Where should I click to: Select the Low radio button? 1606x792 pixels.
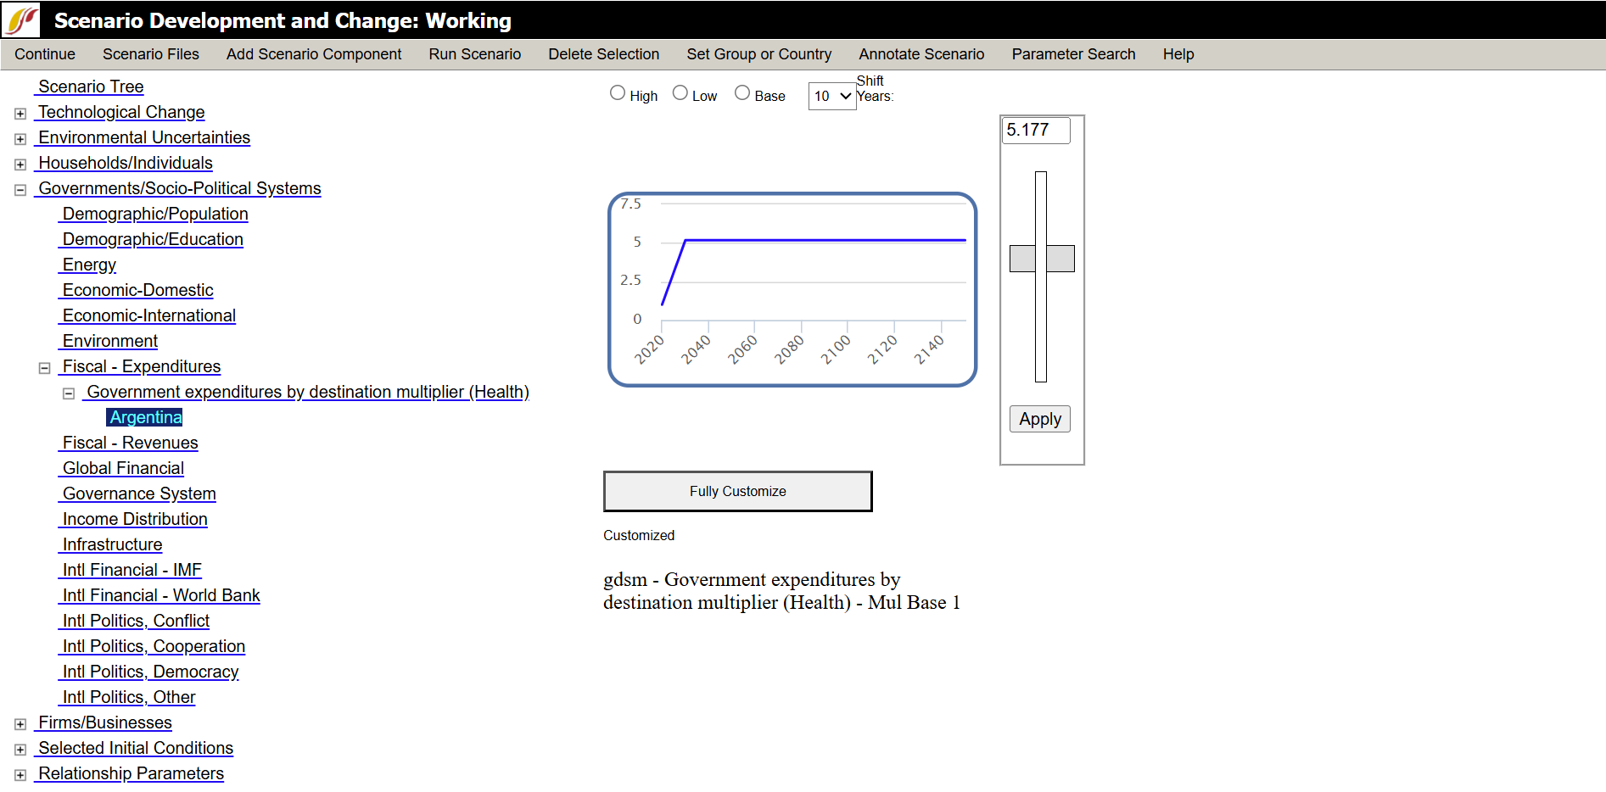(x=680, y=93)
